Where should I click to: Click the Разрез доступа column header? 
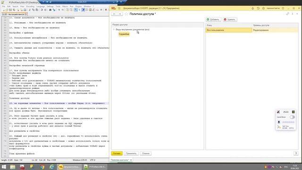point(158,25)
